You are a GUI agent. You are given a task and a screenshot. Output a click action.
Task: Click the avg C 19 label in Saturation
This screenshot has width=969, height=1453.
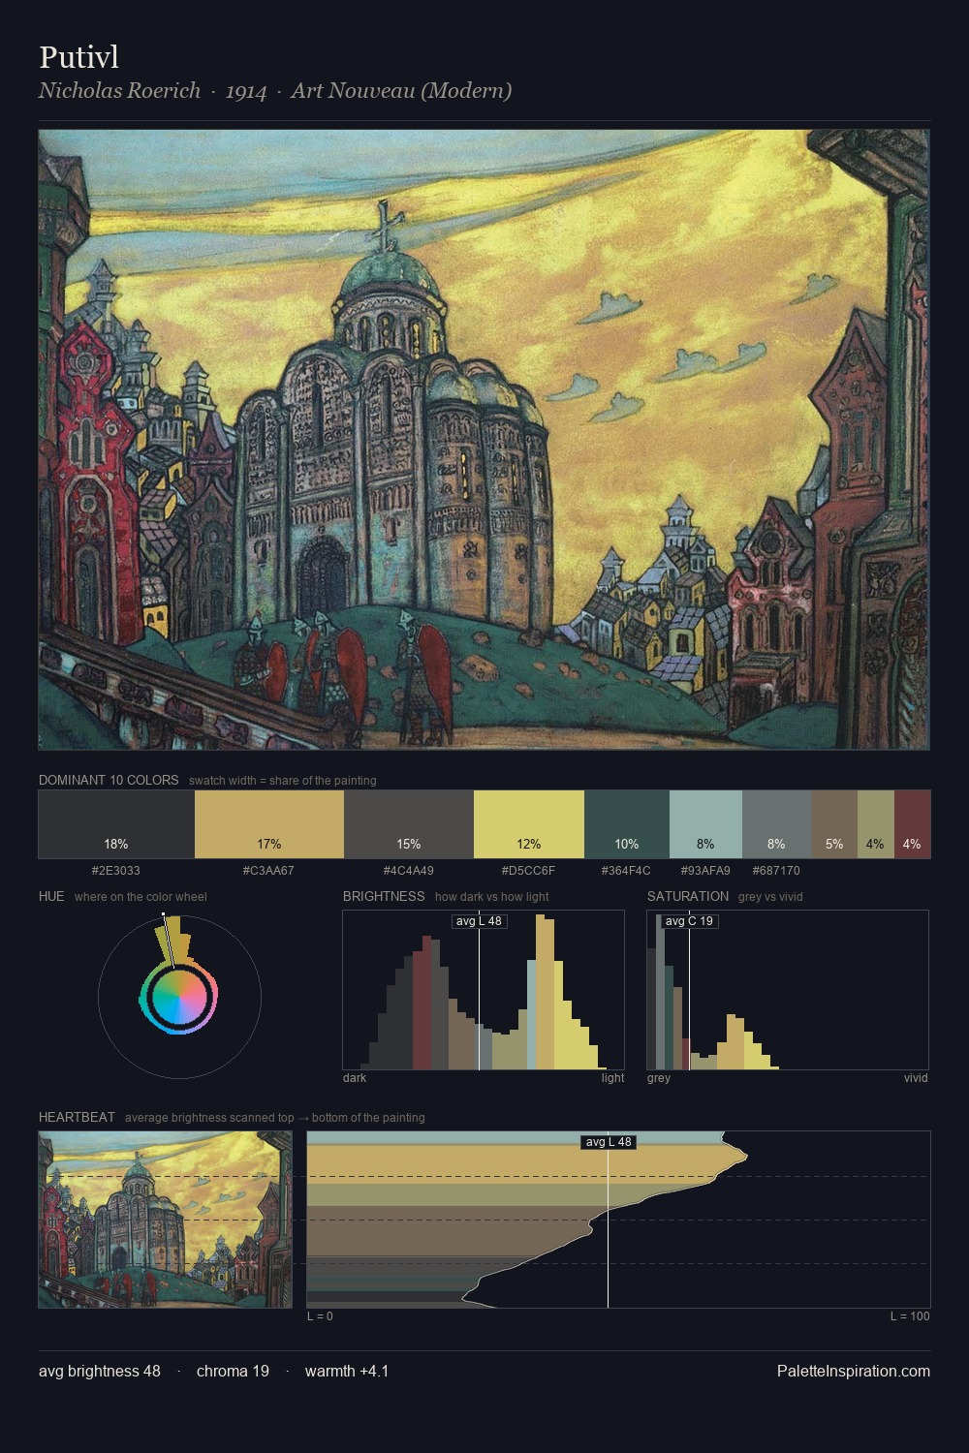pyautogui.click(x=690, y=921)
